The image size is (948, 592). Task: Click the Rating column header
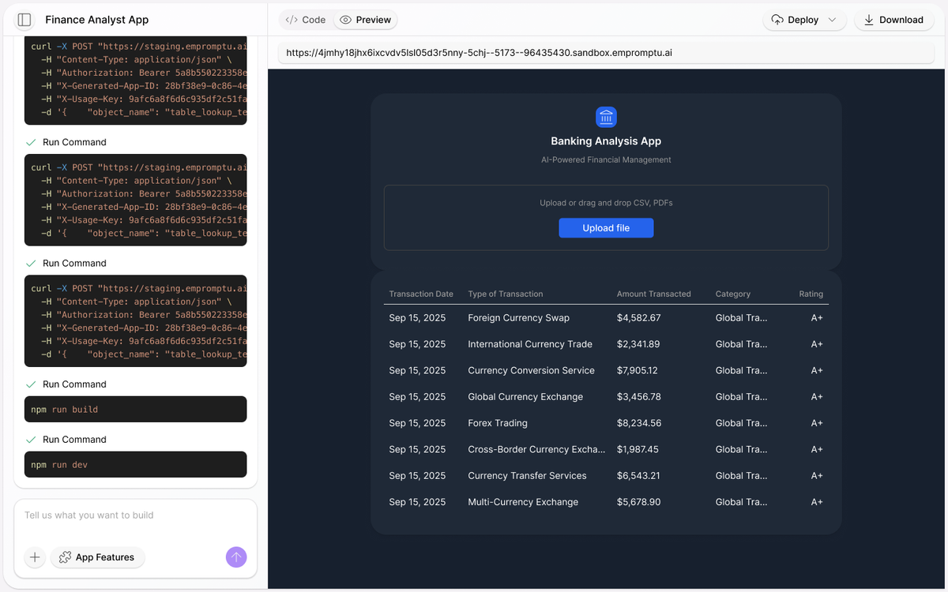click(x=811, y=294)
